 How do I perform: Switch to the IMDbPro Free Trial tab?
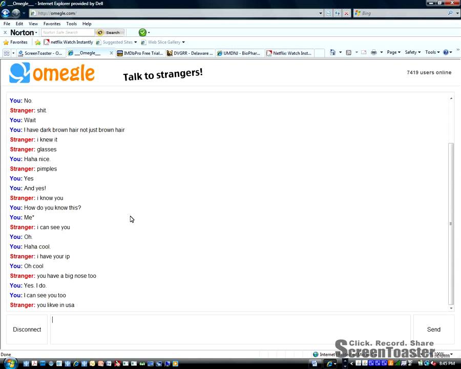[x=140, y=53]
